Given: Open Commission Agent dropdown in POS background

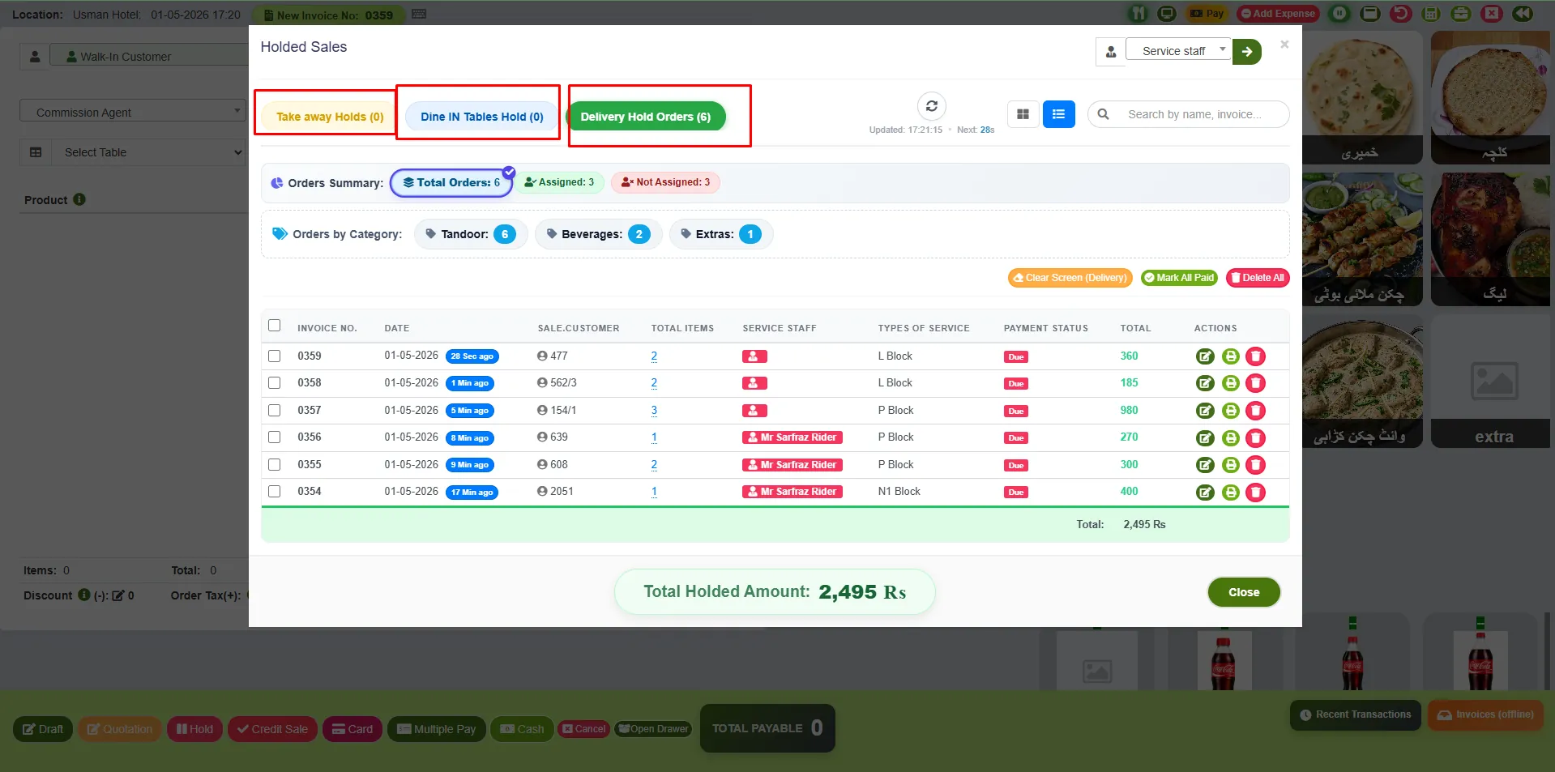Looking at the screenshot, I should pos(133,112).
